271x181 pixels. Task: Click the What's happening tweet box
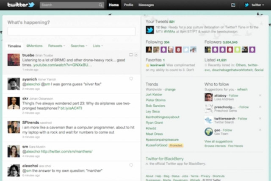click(71, 31)
